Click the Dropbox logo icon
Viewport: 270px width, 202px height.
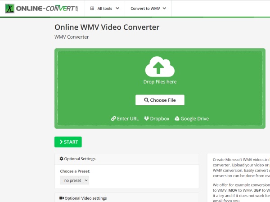pos(146,118)
